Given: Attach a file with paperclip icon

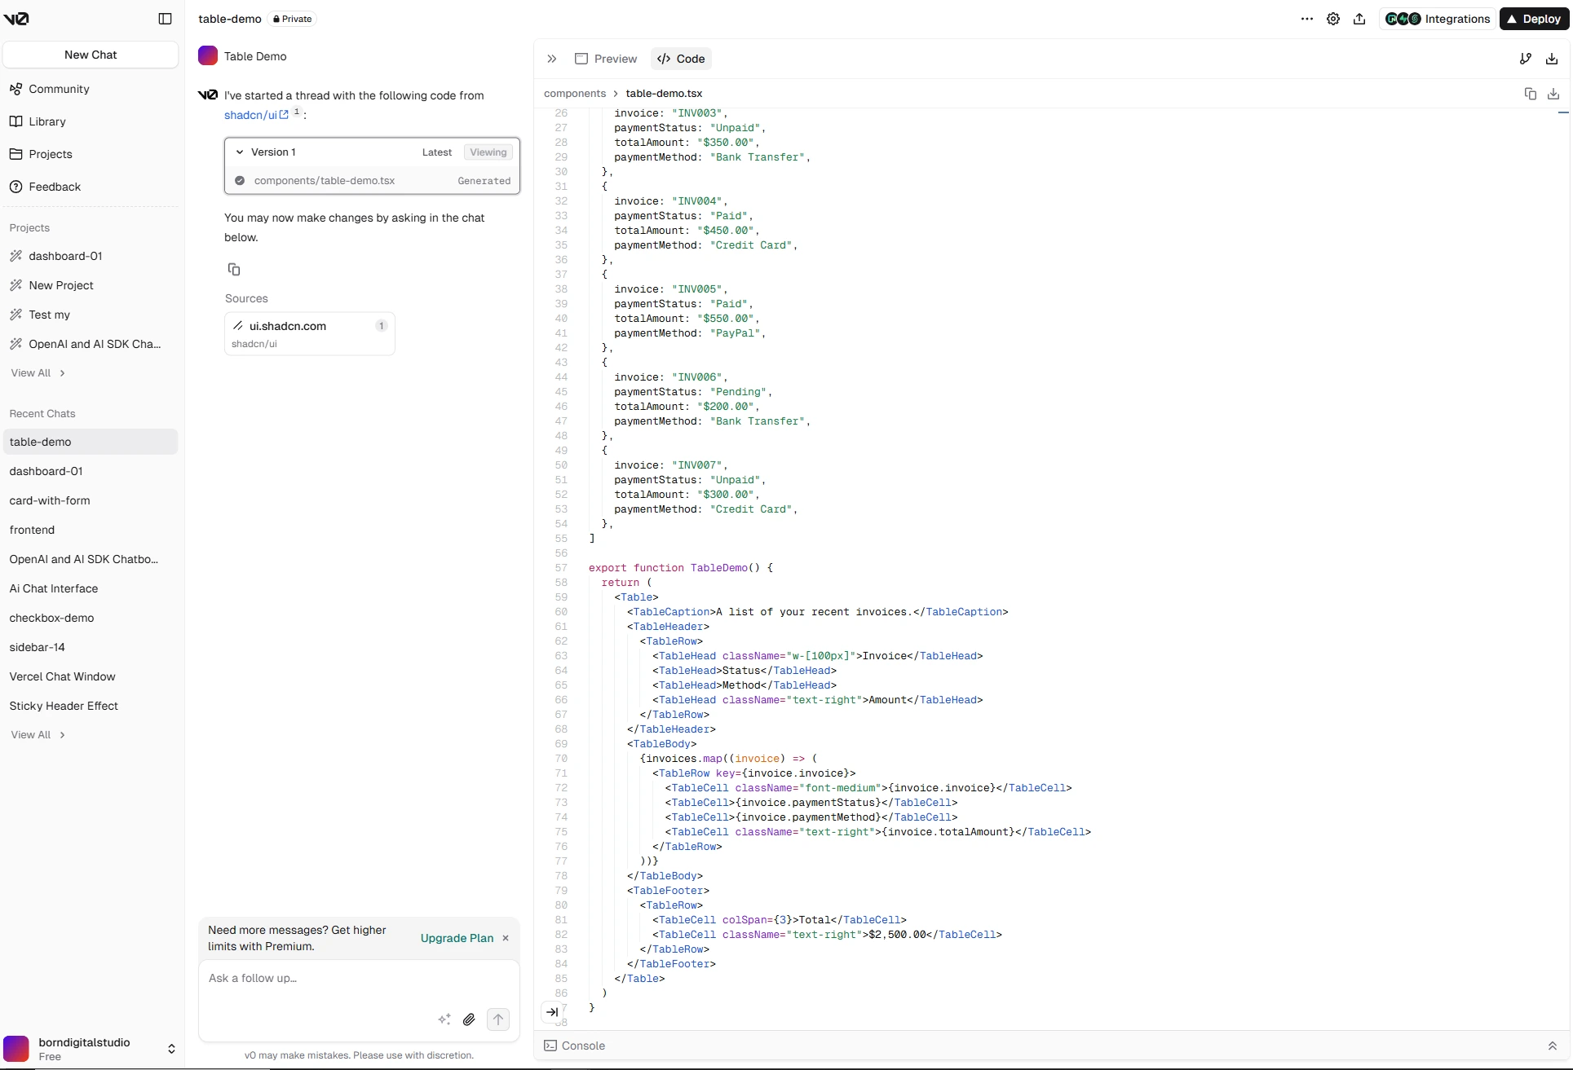Looking at the screenshot, I should coord(469,1019).
